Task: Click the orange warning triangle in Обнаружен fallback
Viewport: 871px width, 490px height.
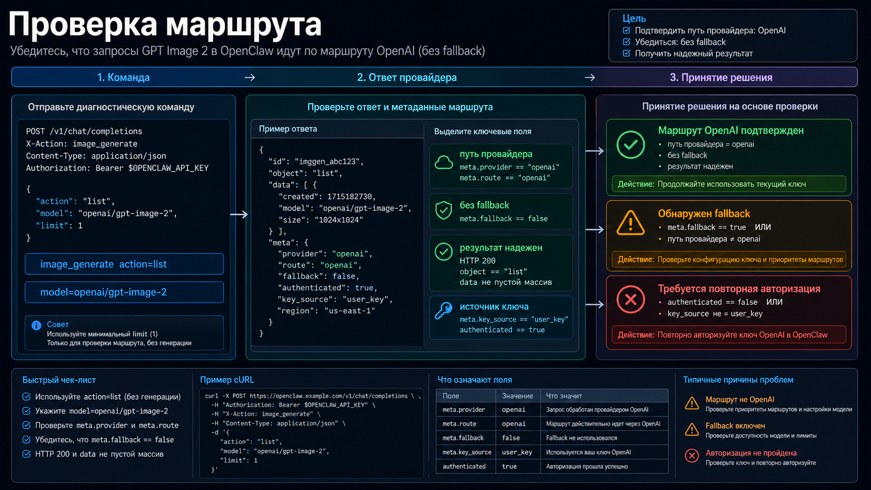Action: 630,223
